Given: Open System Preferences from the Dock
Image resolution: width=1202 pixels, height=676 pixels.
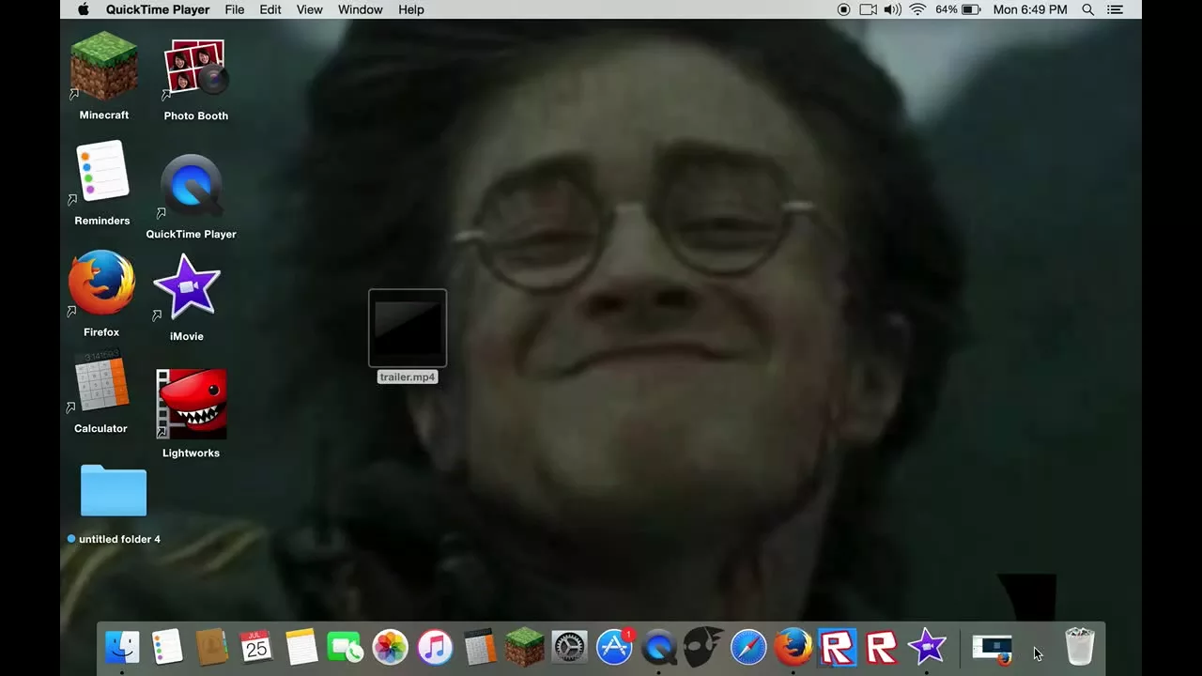Looking at the screenshot, I should click(569, 647).
